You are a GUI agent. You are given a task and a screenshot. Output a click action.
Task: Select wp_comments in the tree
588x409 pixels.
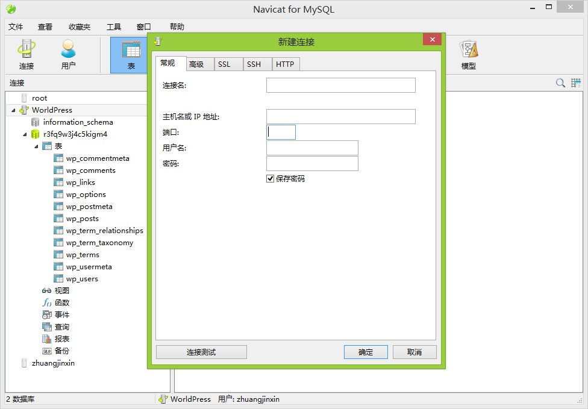(x=91, y=170)
